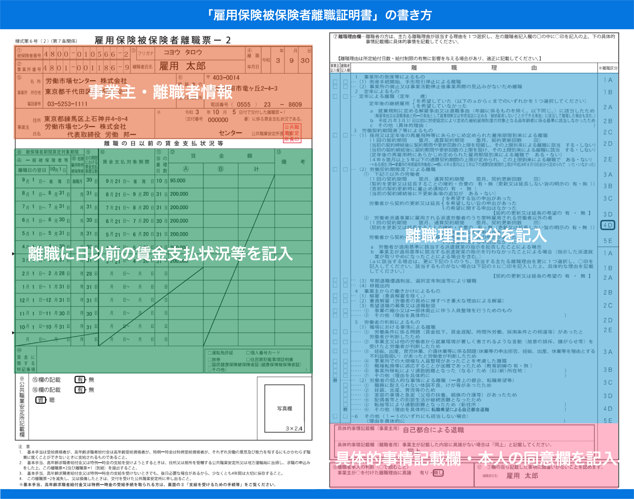Click the 離職理由区分を記入 overlay label
Image resolution: width=634 pixels, height=499 pixels.
pos(475,236)
